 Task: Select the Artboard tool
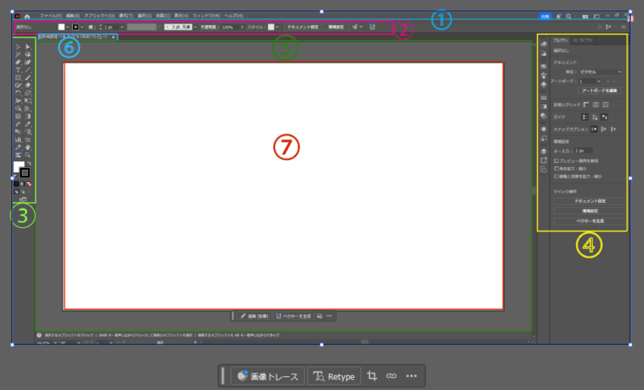(28, 140)
